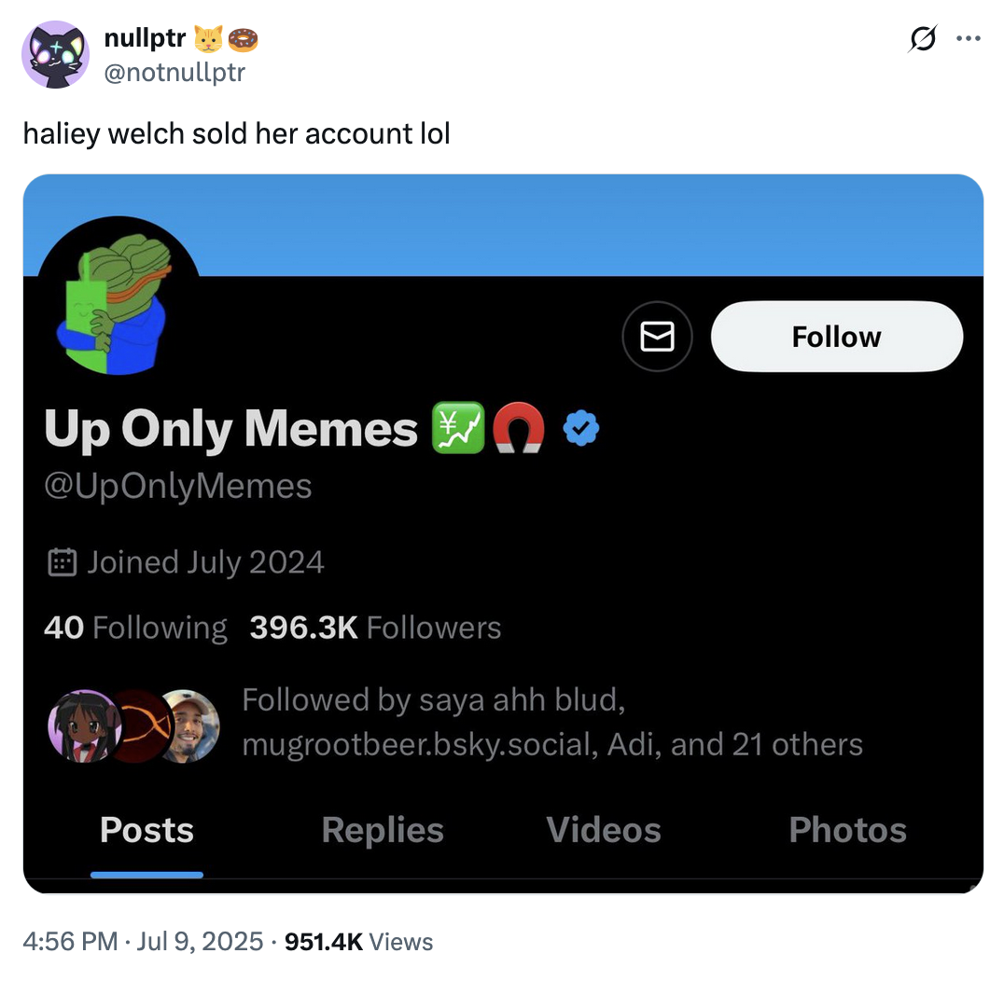Click the nullptr display name
1004x981 pixels.
point(145,38)
